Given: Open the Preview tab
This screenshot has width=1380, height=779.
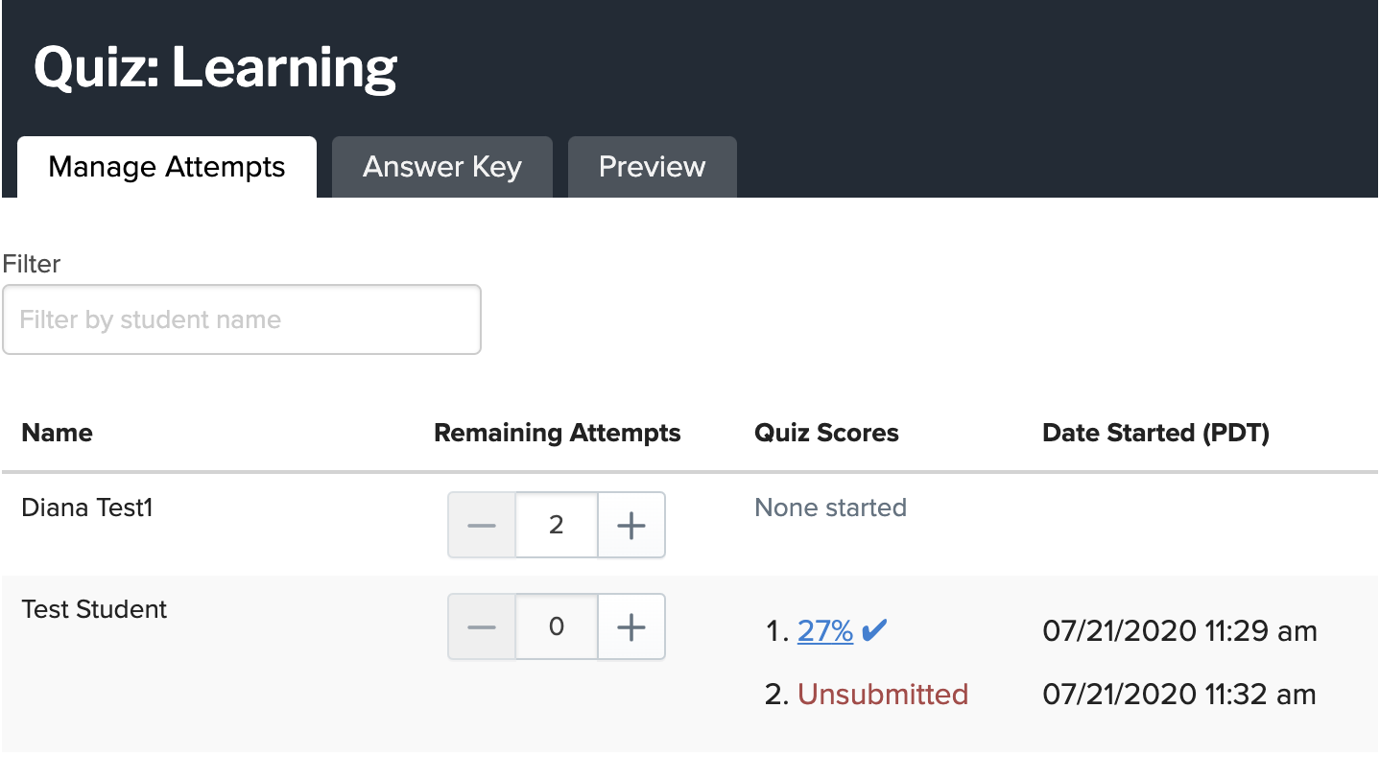Looking at the screenshot, I should click(652, 166).
